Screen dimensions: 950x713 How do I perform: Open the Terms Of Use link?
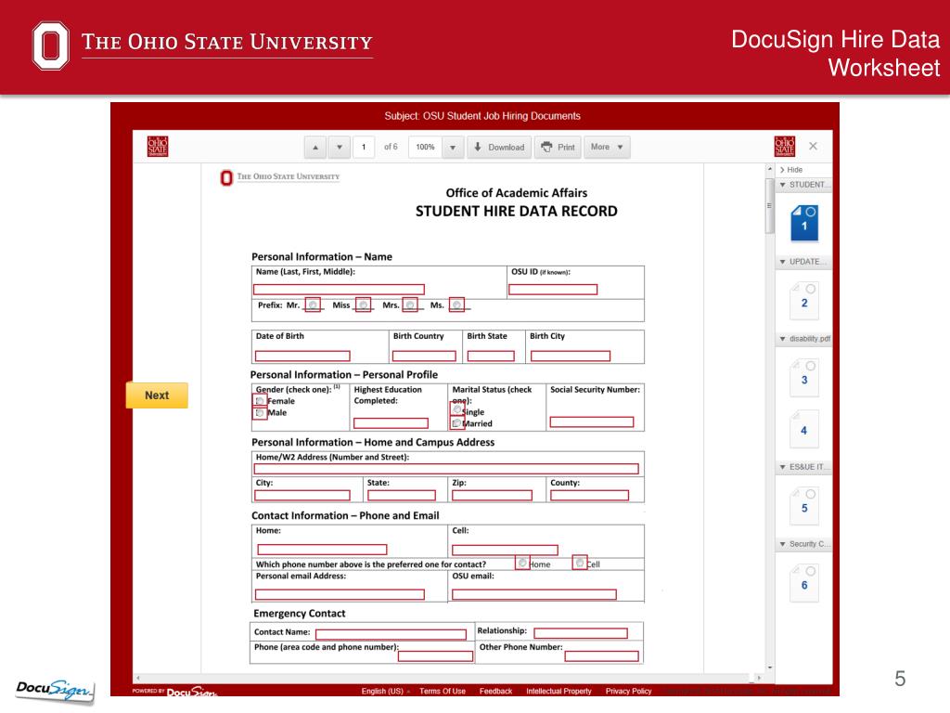pyautogui.click(x=443, y=691)
